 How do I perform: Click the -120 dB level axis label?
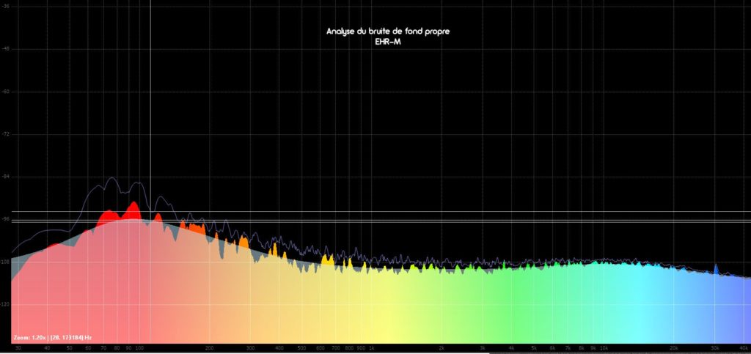pos(6,304)
